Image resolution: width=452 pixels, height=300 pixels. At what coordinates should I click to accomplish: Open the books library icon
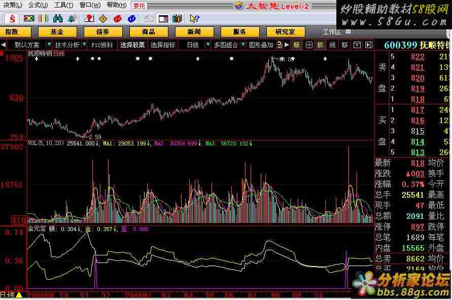tap(177, 19)
